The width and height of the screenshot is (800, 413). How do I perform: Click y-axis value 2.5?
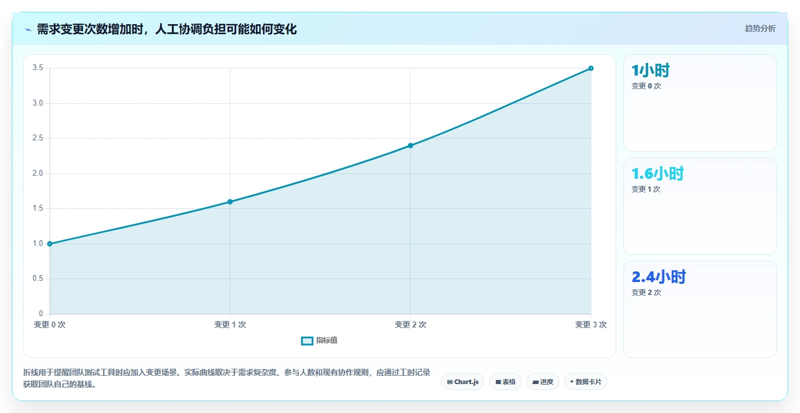[38, 138]
